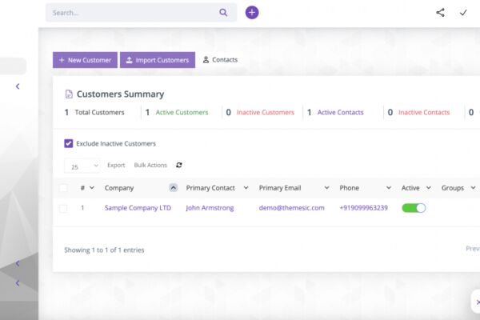
Task: Click the search magnifier icon
Action: (223, 13)
